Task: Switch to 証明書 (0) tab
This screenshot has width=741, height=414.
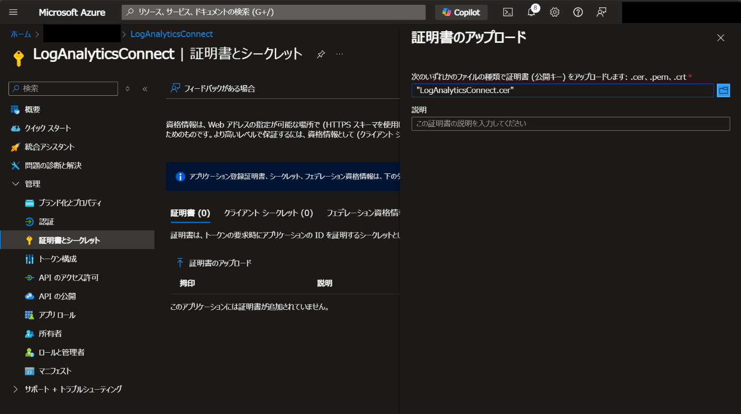Action: point(190,213)
